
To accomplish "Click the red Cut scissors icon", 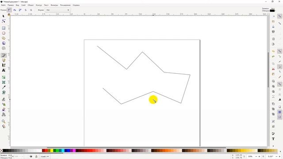I will point(273,69).
